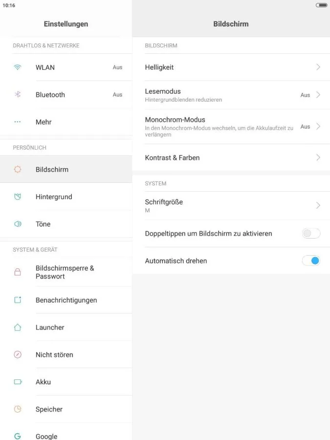Open Lesemodus chevron arrow

[318, 94]
